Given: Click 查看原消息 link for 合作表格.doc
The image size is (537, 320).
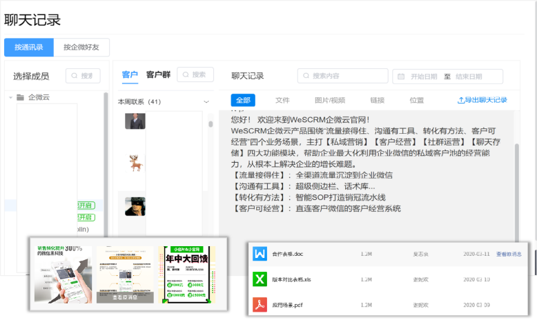Looking at the screenshot, I should tap(509, 254).
